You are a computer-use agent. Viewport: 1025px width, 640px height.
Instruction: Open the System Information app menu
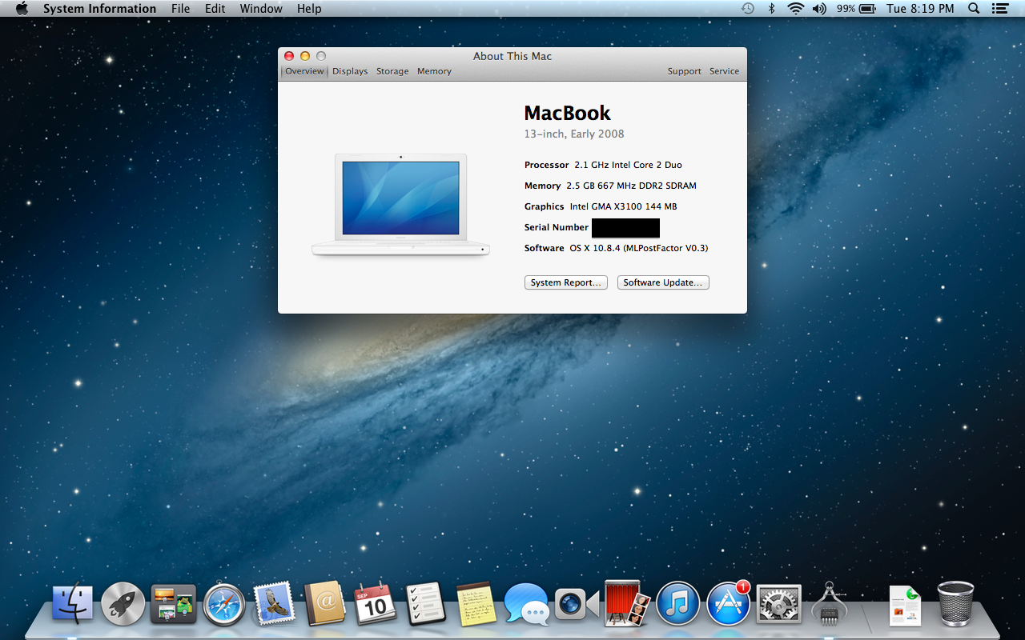coord(99,9)
